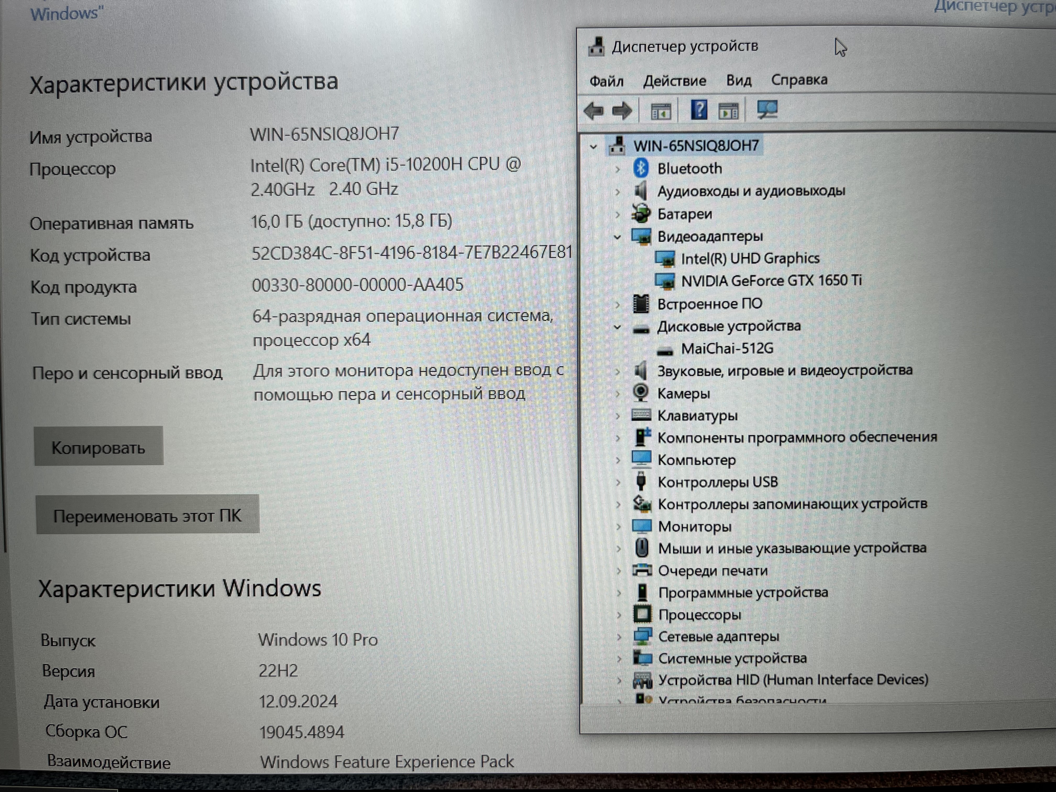Expand the Сетевые адаптеры category

[x=619, y=637]
